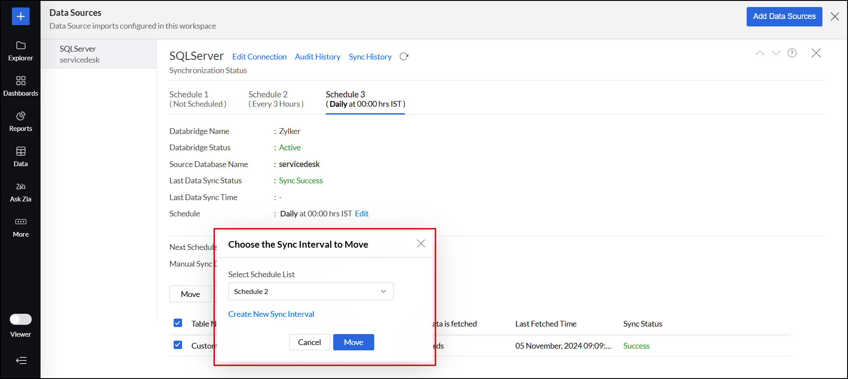Open the help question mark icon
Image resolution: width=848 pixels, height=379 pixels.
pos(792,53)
